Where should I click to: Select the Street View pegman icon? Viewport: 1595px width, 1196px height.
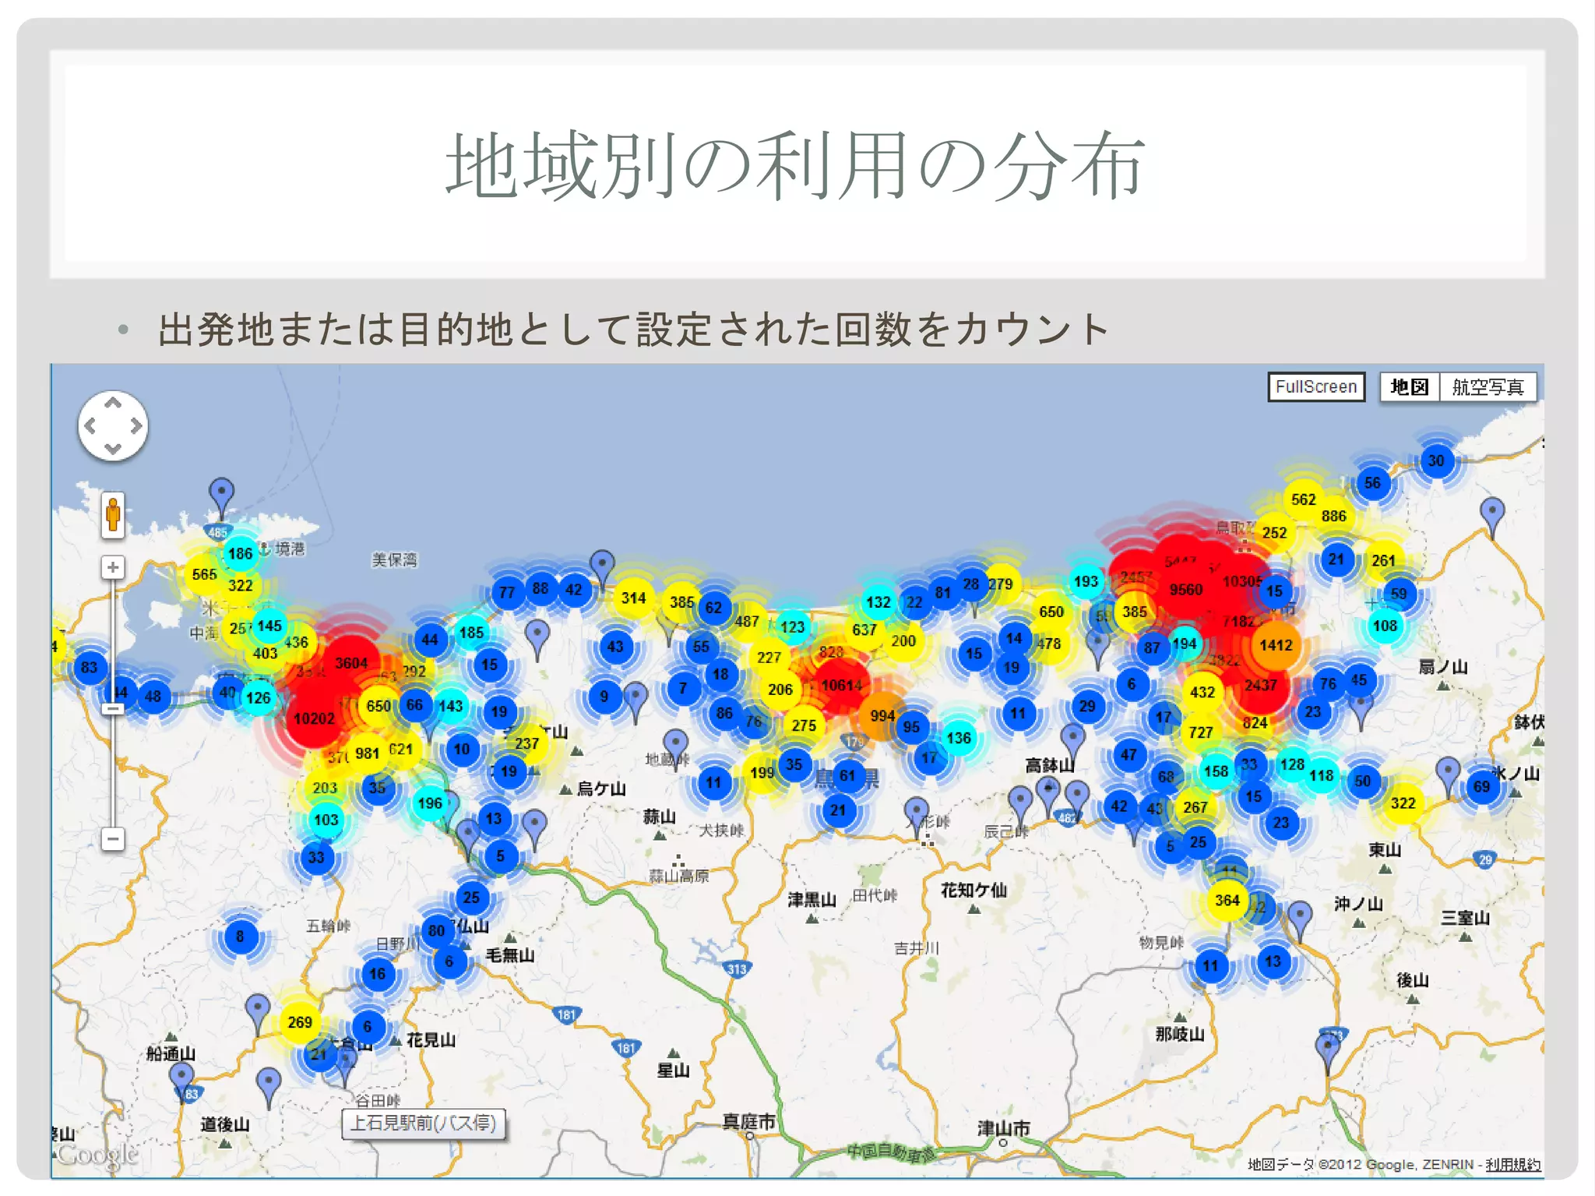[x=113, y=515]
